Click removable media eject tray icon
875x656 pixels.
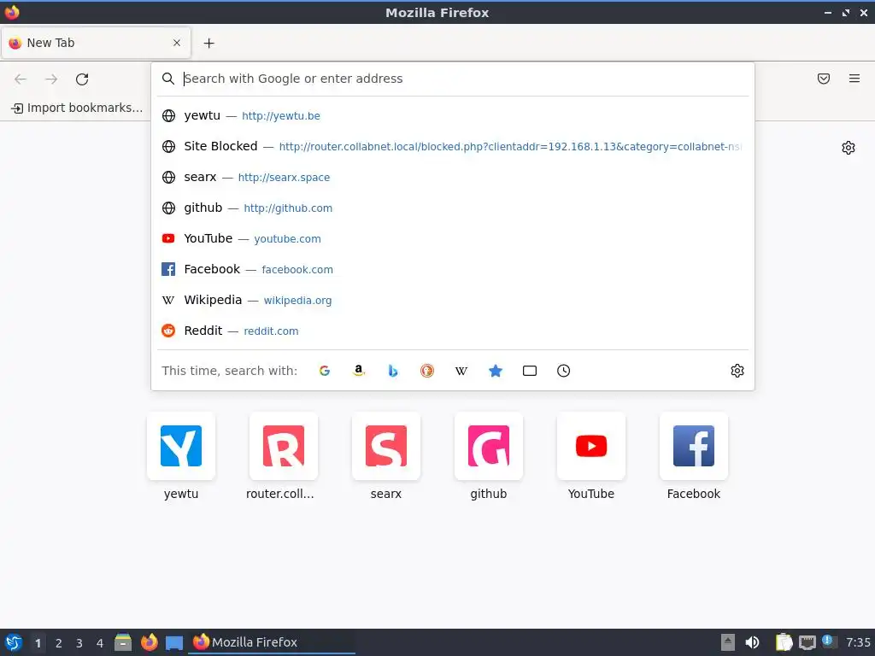[x=728, y=642]
